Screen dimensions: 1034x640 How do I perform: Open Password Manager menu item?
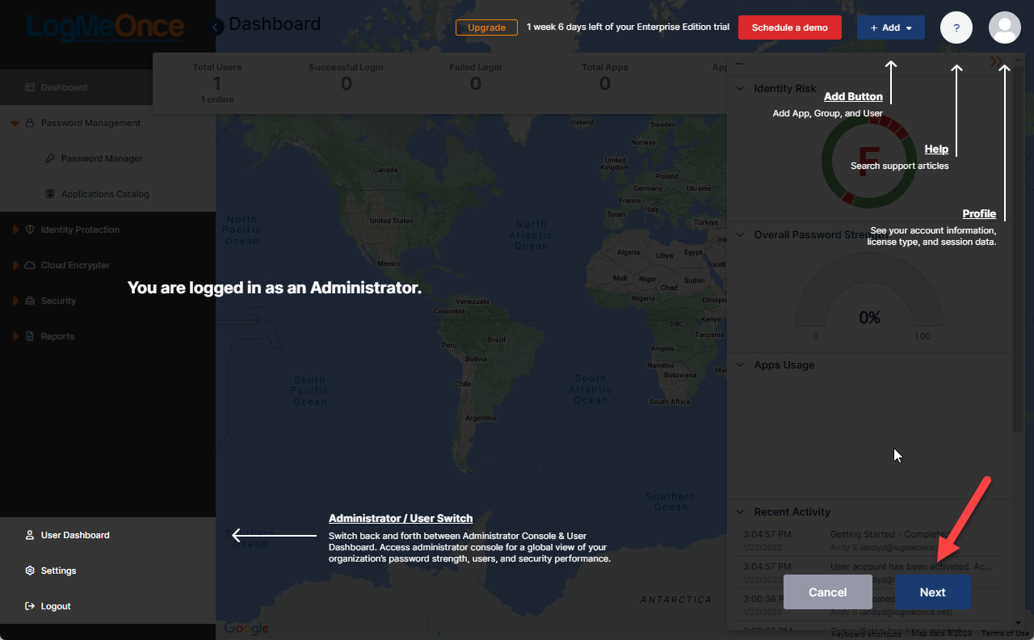pyautogui.click(x=107, y=158)
